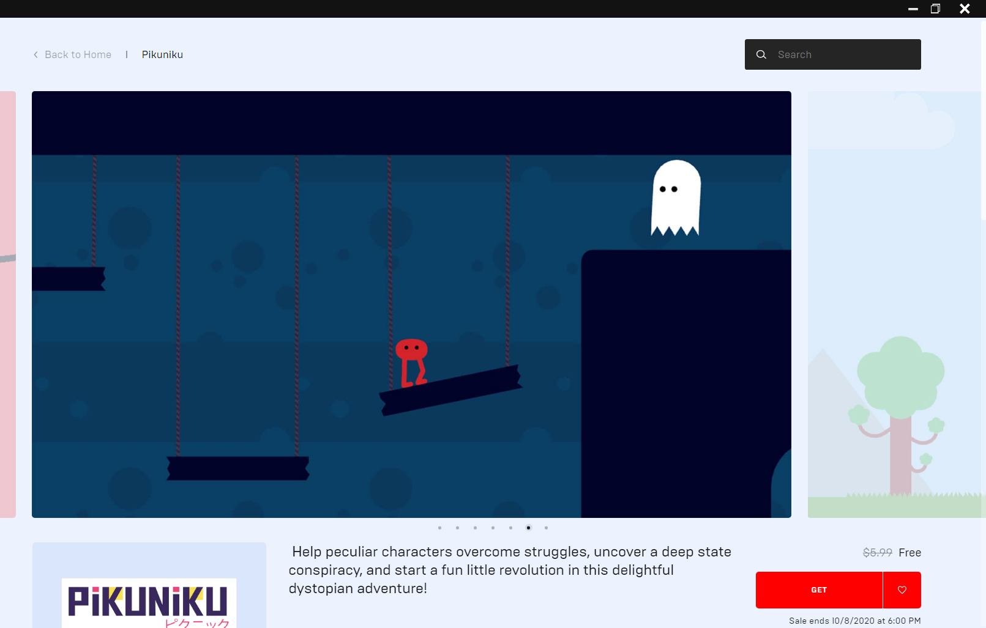Image resolution: width=986 pixels, height=628 pixels.
Task: Click the back chevron arrow icon
Action: click(35, 54)
